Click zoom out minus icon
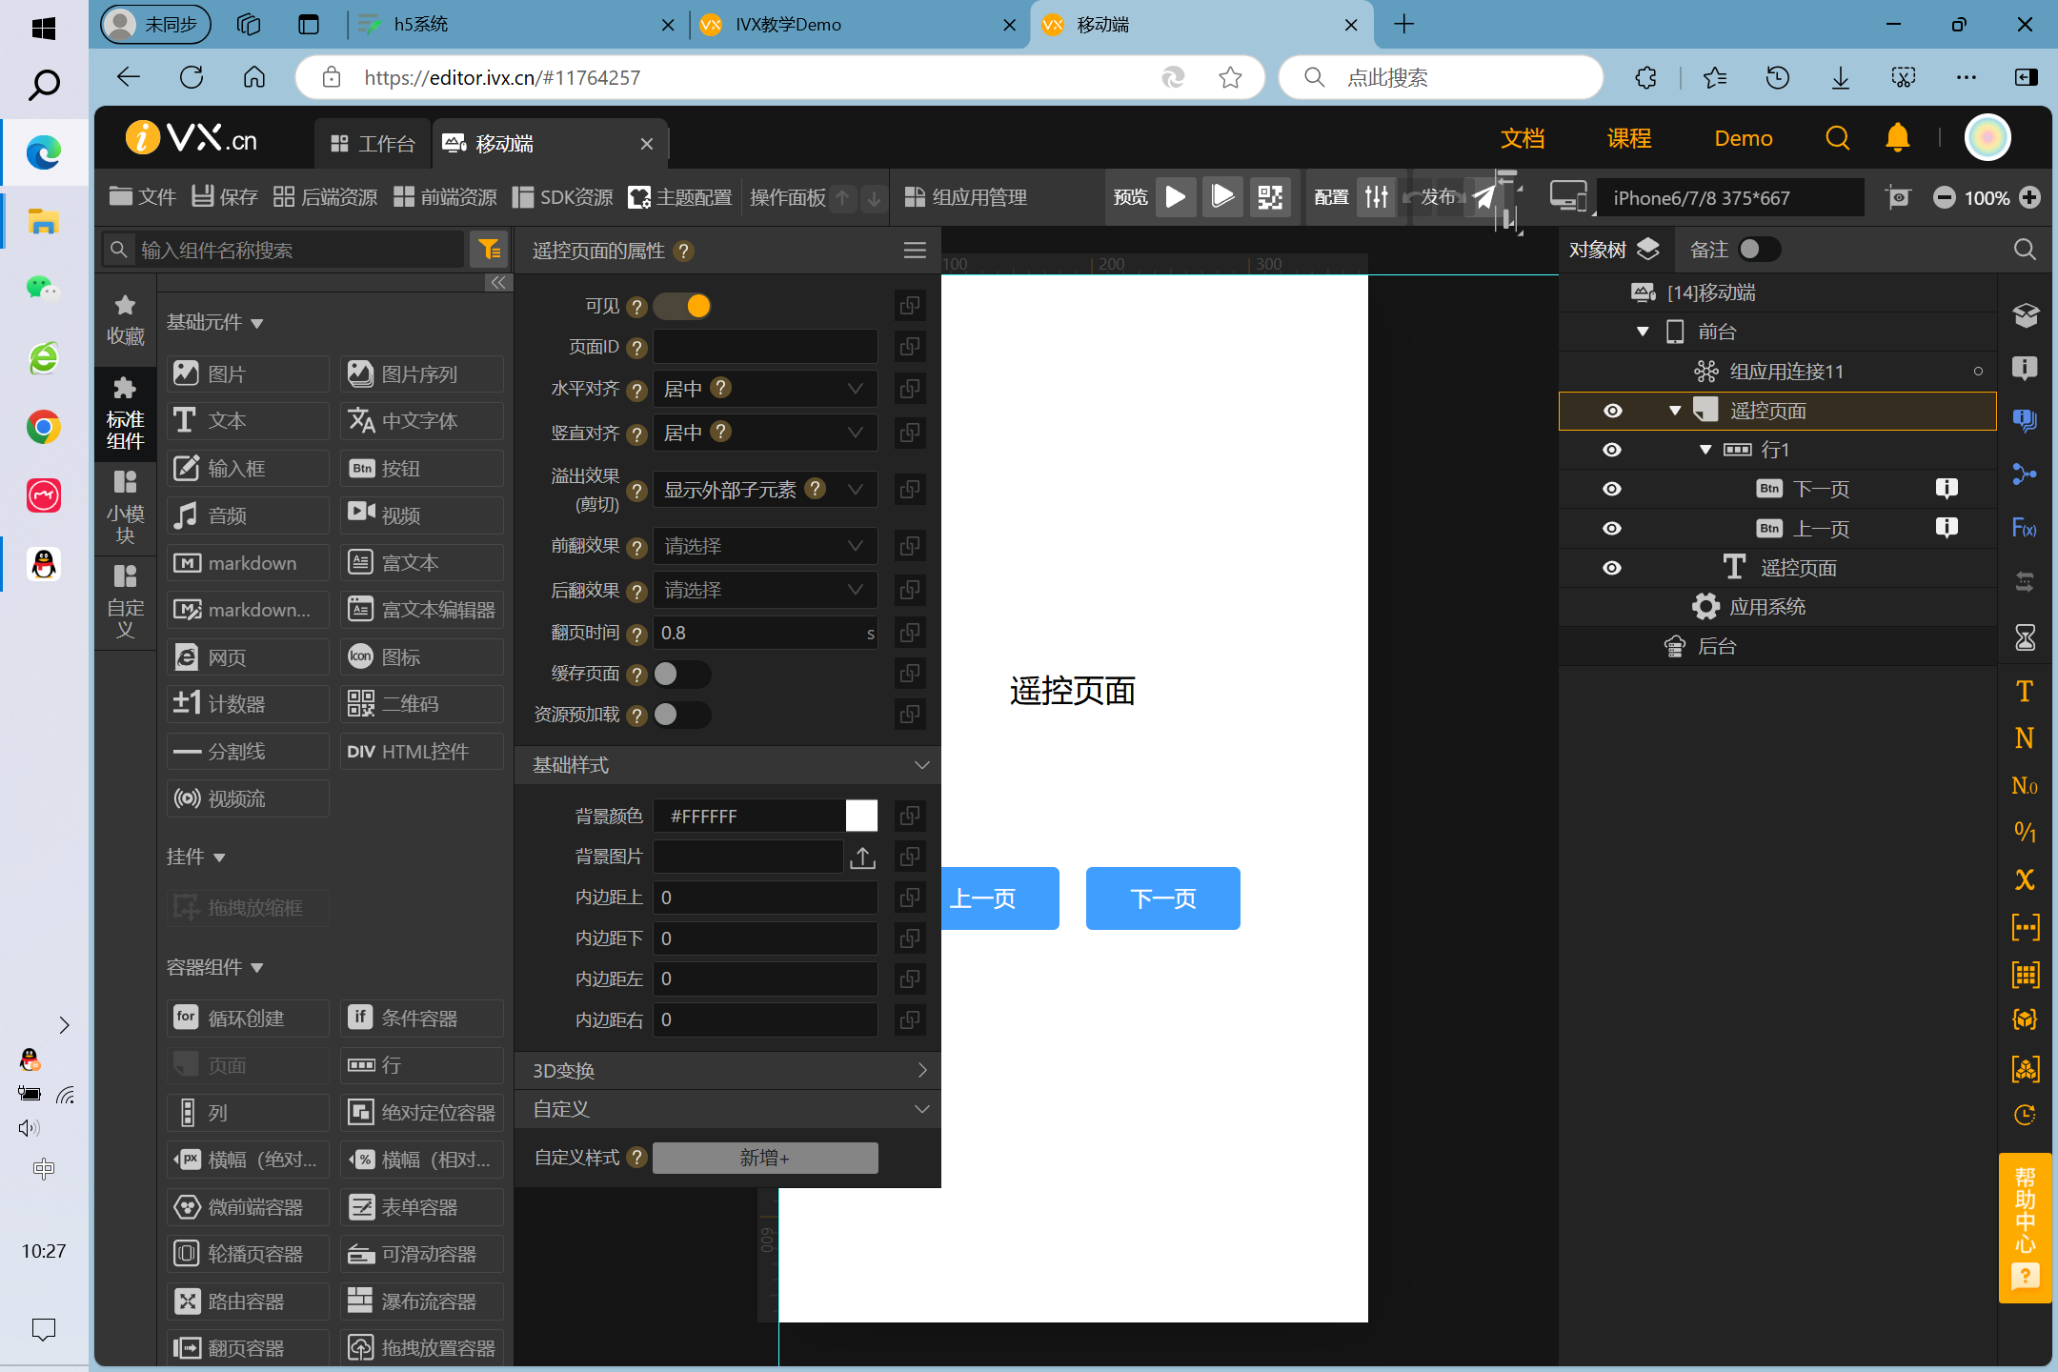This screenshot has height=1372, width=2058. (x=1944, y=197)
